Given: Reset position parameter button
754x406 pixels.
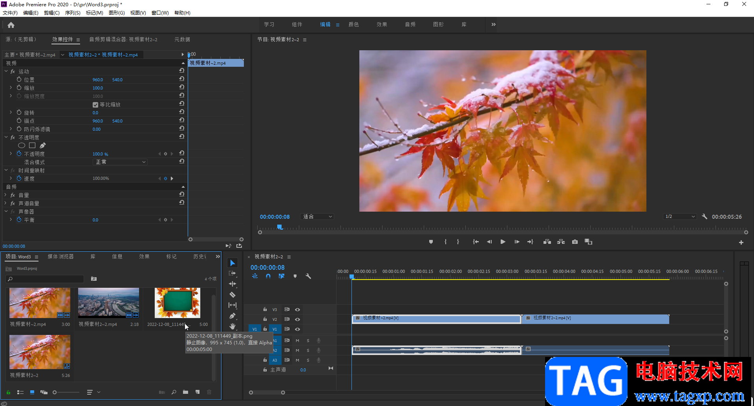Looking at the screenshot, I should click(182, 79).
